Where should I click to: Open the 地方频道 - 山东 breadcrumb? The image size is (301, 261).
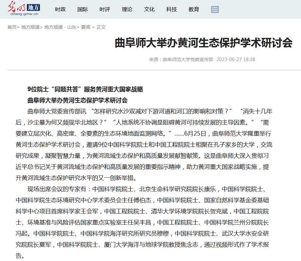[60, 27]
